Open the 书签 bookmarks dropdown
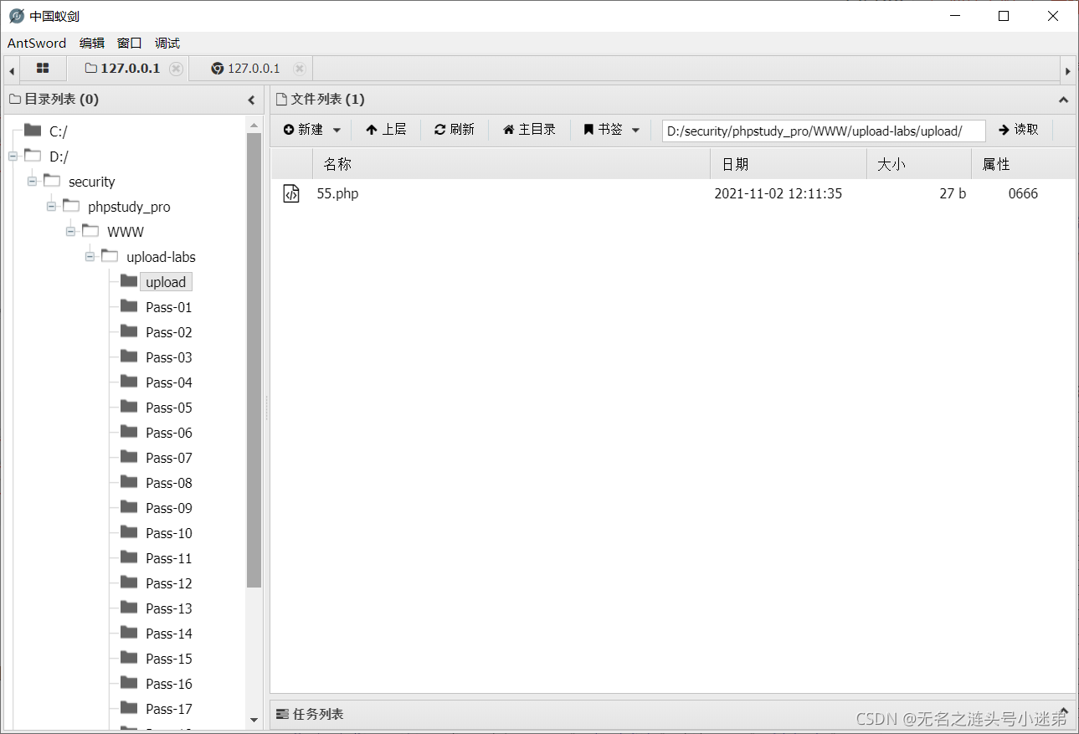 coord(612,130)
